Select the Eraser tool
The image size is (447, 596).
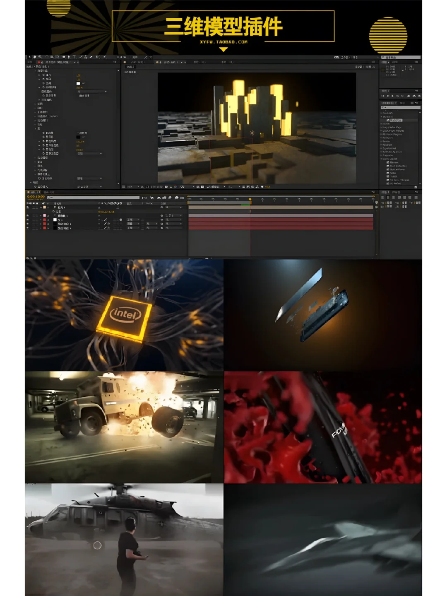pos(90,57)
